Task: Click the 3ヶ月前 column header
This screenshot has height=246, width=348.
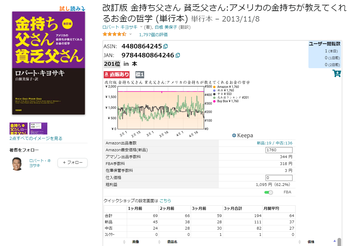Action: 199,209
